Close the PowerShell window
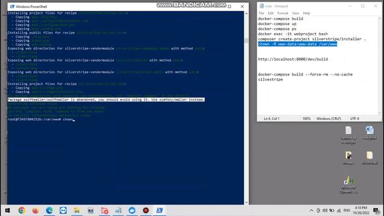This screenshot has height=216, width=384. coord(242,7)
